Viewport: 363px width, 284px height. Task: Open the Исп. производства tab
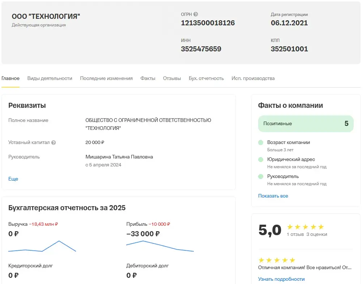pos(253,78)
